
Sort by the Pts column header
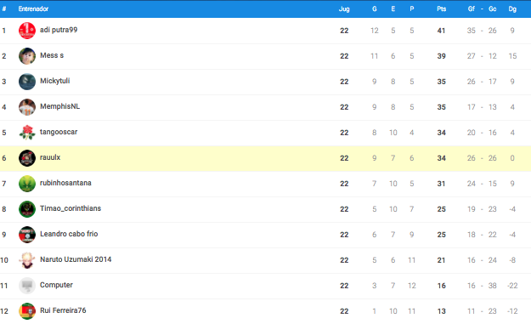[x=441, y=9]
